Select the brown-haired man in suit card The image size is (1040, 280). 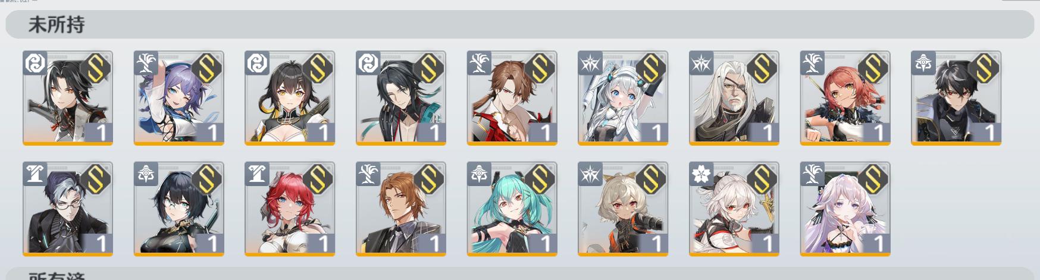coord(400,209)
